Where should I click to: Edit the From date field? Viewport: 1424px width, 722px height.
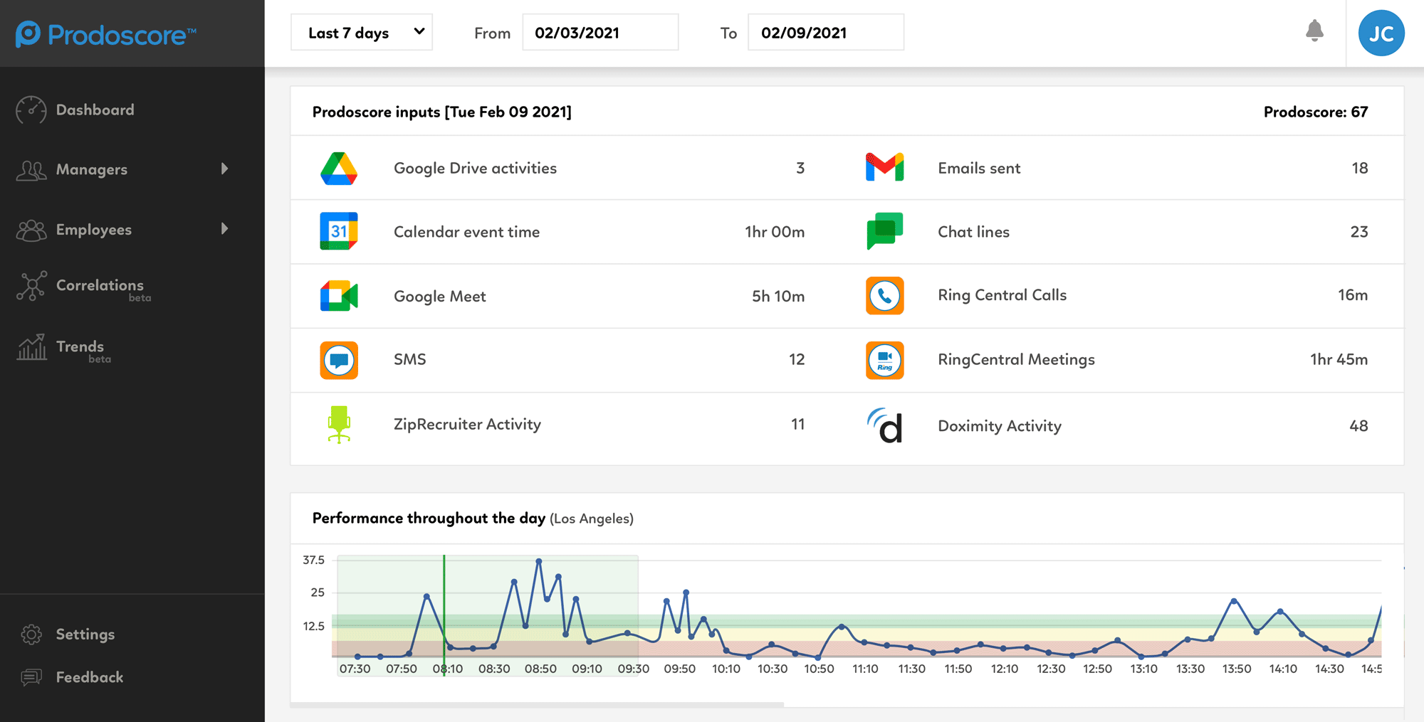pos(600,33)
